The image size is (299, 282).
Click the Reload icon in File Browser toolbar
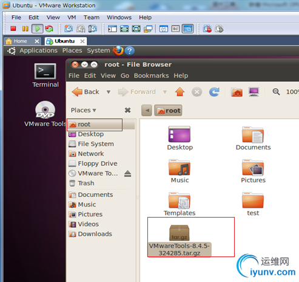click(x=214, y=92)
